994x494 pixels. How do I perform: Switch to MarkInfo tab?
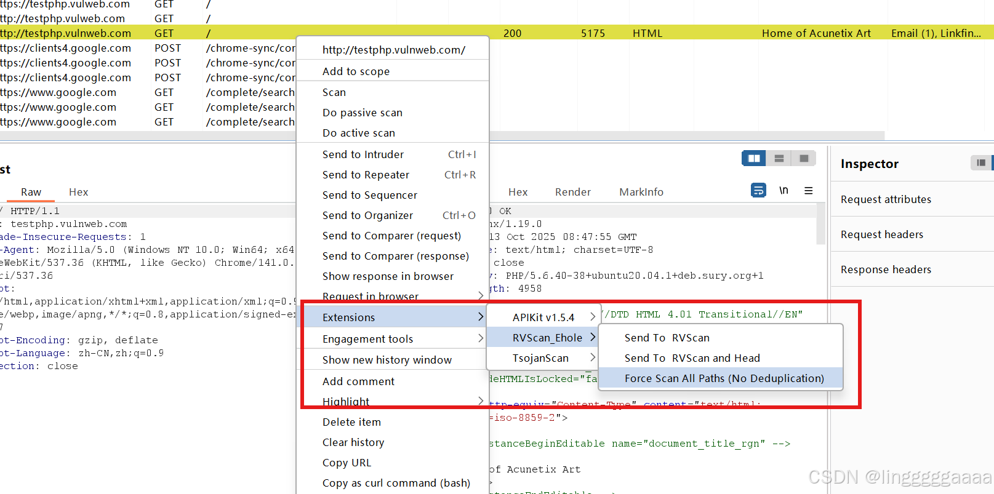point(641,192)
